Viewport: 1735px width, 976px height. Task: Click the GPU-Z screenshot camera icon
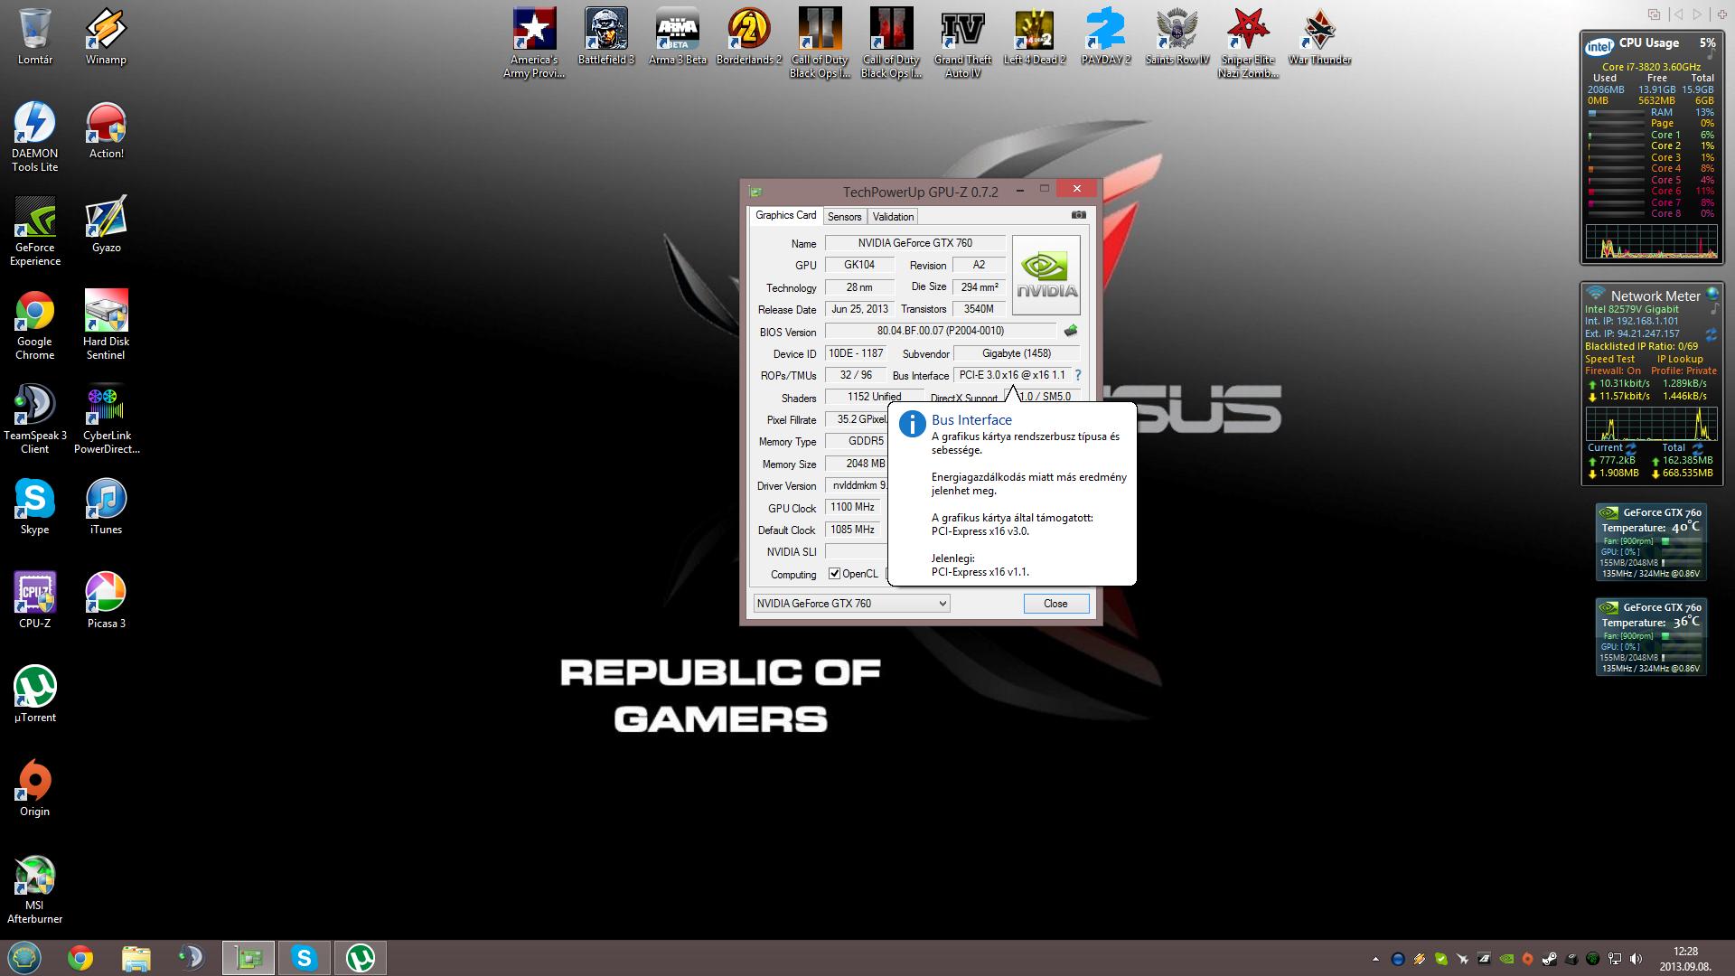point(1078,215)
